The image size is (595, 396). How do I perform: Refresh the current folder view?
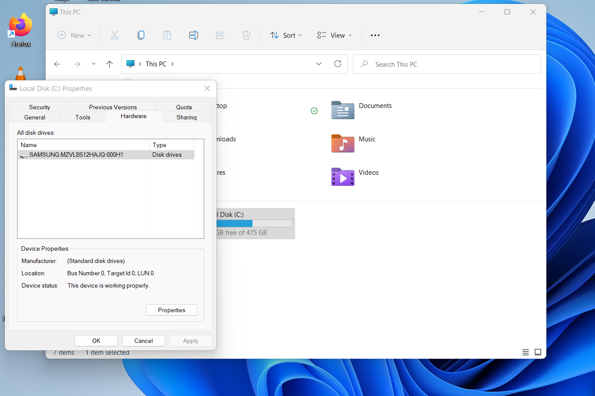click(x=337, y=64)
